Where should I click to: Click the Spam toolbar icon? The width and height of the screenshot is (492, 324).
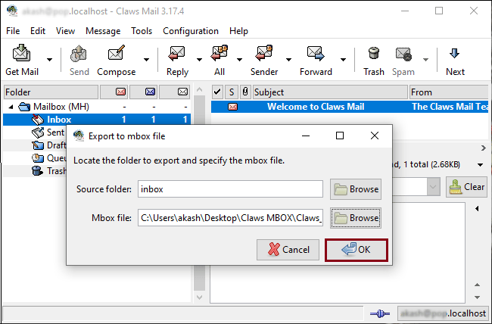pyautogui.click(x=403, y=54)
